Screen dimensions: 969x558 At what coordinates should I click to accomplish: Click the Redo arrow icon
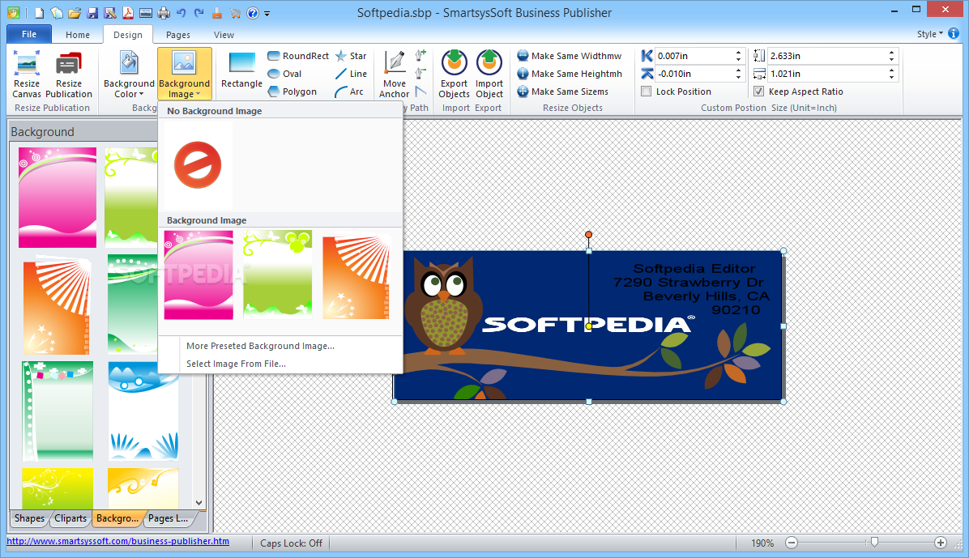click(199, 12)
